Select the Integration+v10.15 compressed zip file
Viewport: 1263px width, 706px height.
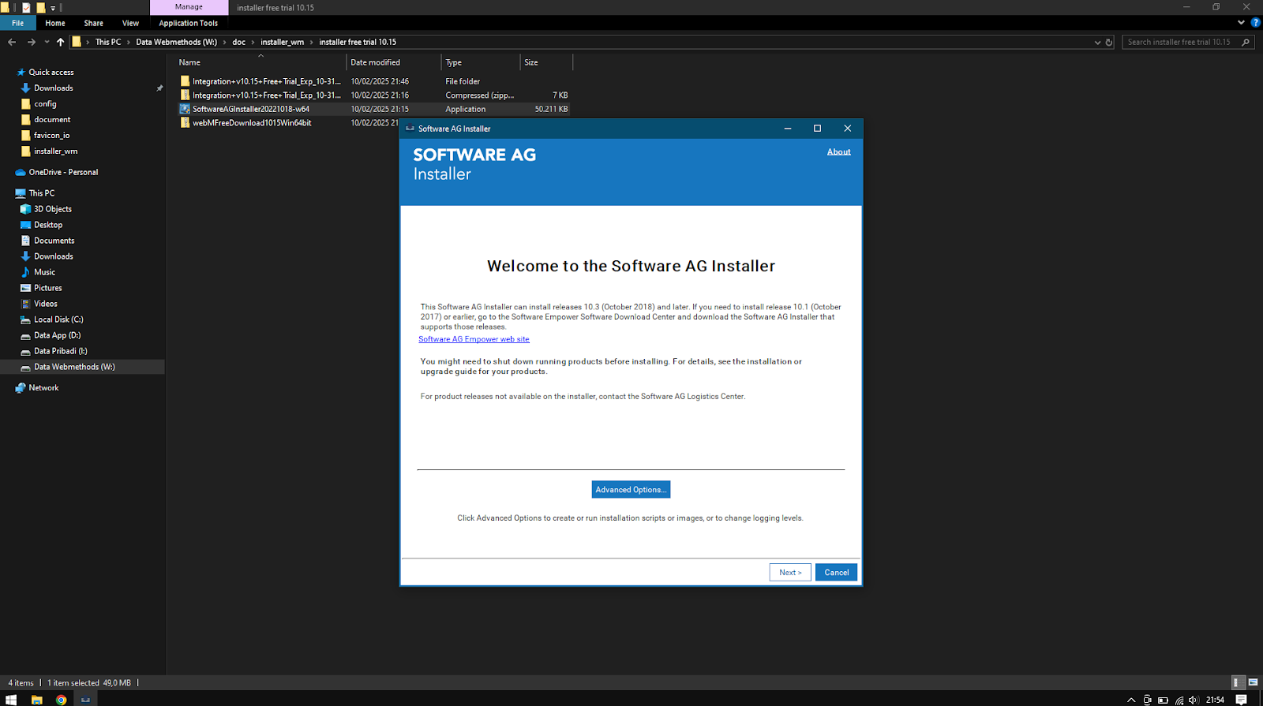pyautogui.click(x=373, y=95)
